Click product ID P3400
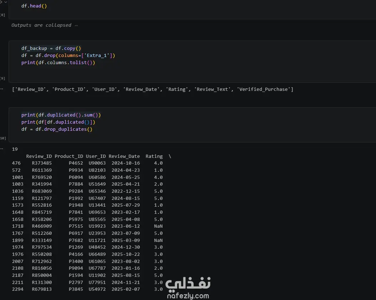The width and height of the screenshot is (376, 300). pos(76,262)
